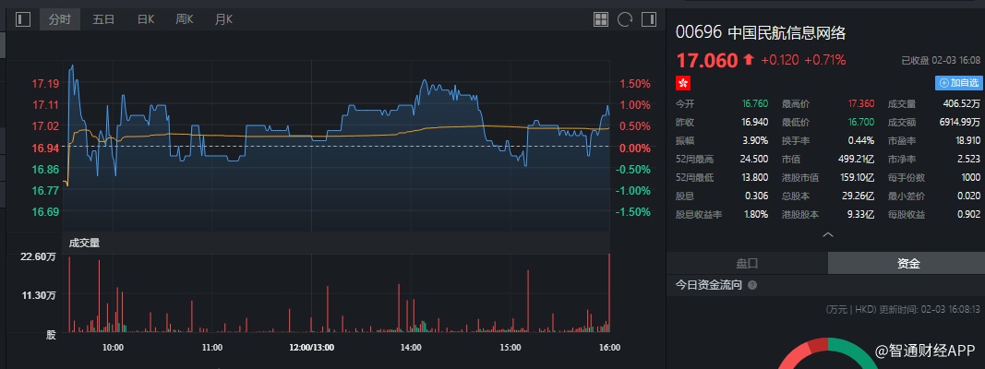Viewport: 985px width, 369px height.
Task: Select the 周K weekly candlestick tab
Action: click(x=185, y=18)
